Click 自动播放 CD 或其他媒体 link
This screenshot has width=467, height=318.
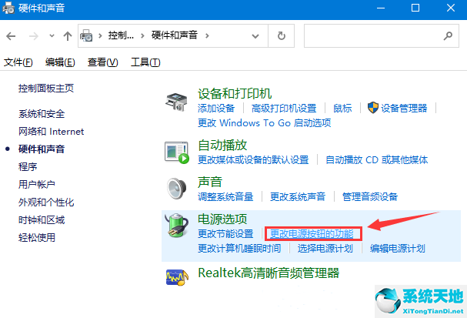(x=377, y=160)
